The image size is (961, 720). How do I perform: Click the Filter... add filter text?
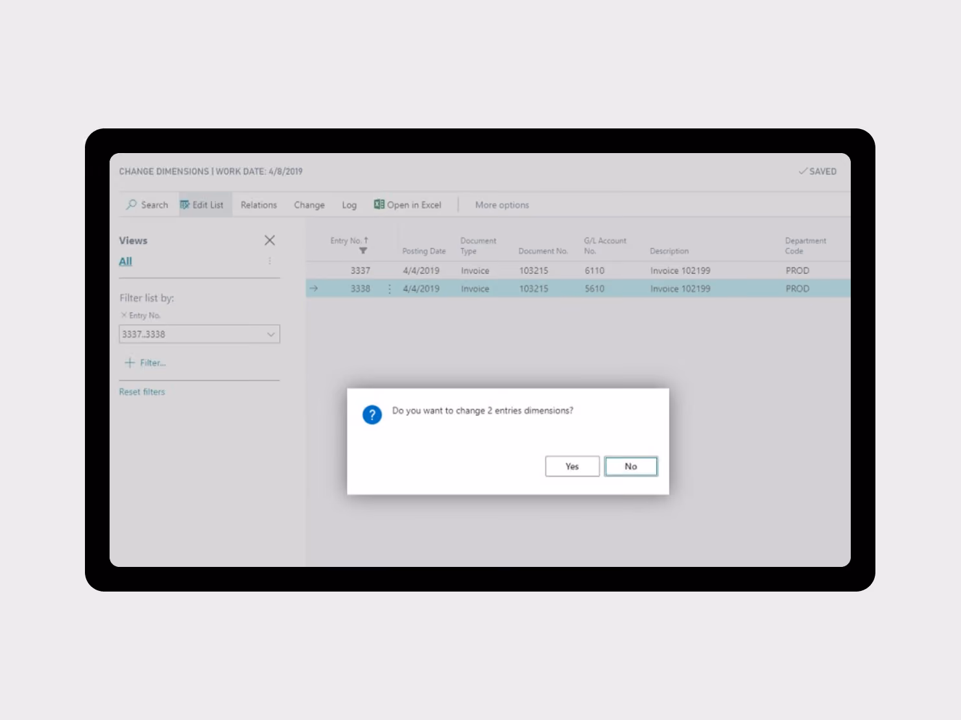153,363
